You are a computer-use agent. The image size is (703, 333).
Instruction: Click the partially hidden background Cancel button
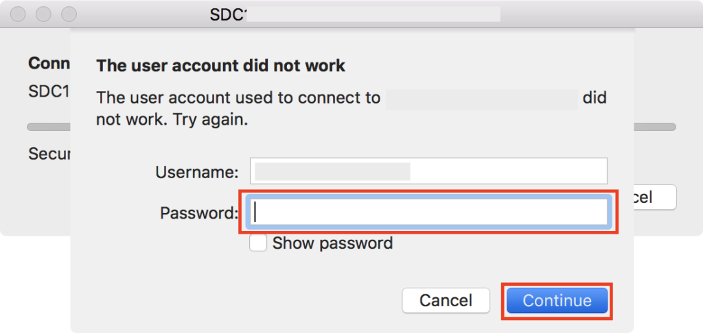[x=656, y=198]
